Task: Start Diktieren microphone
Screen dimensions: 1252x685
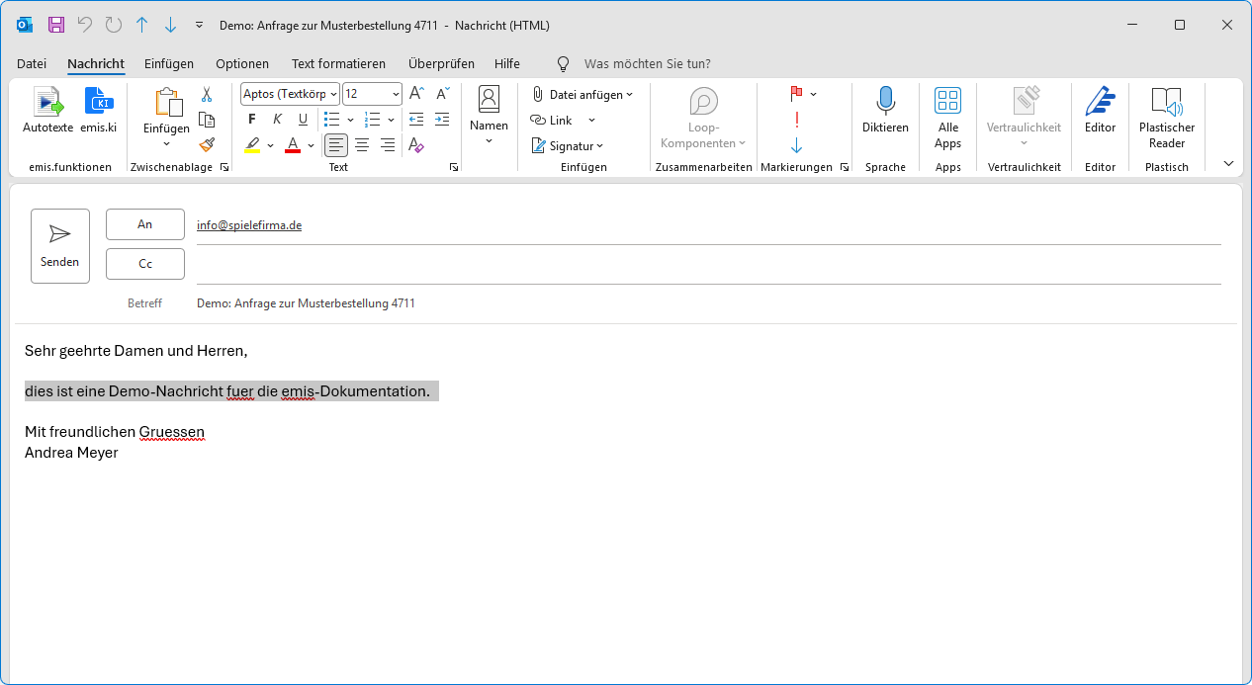Action: [x=885, y=110]
